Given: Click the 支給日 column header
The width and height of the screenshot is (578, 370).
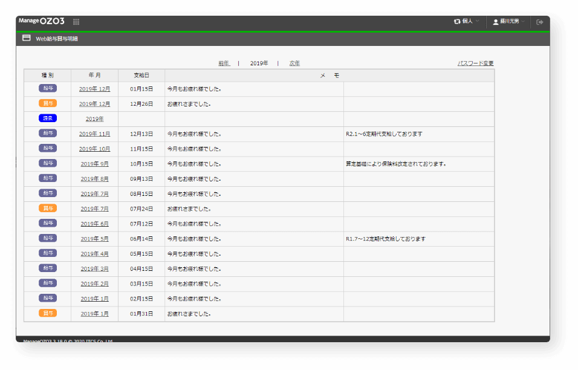Looking at the screenshot, I should point(141,76).
